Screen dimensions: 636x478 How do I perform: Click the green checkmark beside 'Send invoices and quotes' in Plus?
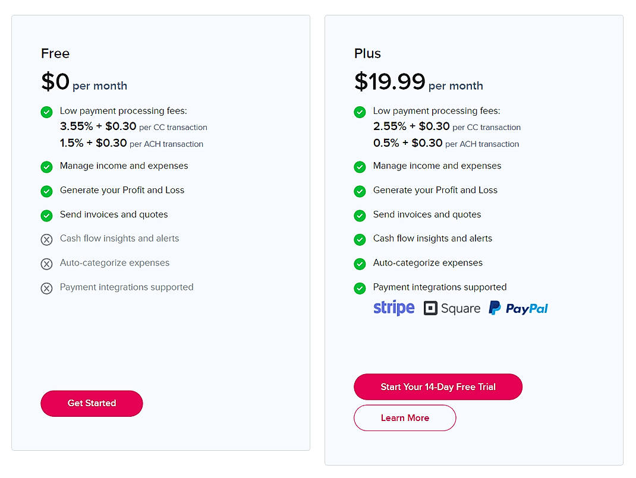(360, 216)
